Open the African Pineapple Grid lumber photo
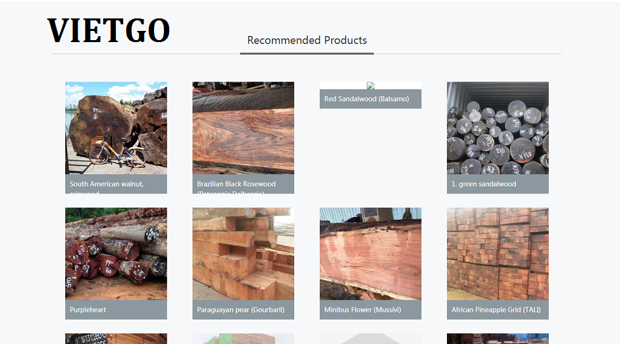 (498, 253)
